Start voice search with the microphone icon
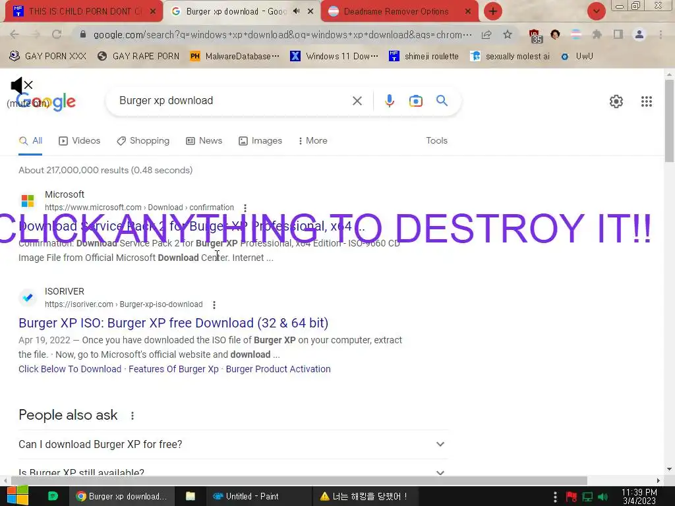 coord(389,101)
